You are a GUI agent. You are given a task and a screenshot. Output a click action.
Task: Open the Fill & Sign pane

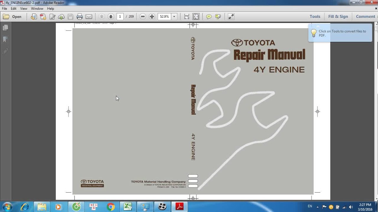point(338,16)
